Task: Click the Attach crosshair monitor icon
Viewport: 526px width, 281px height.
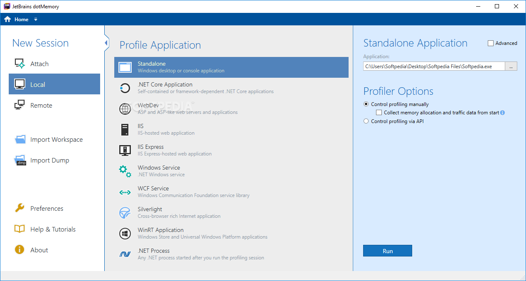Action: pyautogui.click(x=20, y=64)
